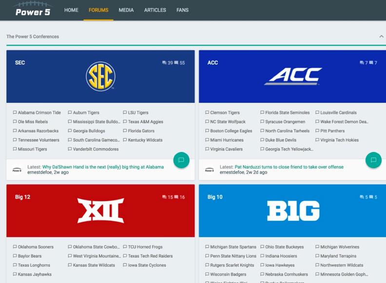Image resolution: width=386 pixels, height=283 pixels.
Task: Open the Alabama Crimson Tide forum
Action: (x=39, y=113)
